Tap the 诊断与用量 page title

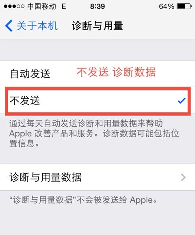click(x=97, y=26)
